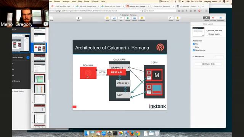This screenshot has height=137, width=244.
Task: Click the Tips toolbar icon
Action: (177, 18)
